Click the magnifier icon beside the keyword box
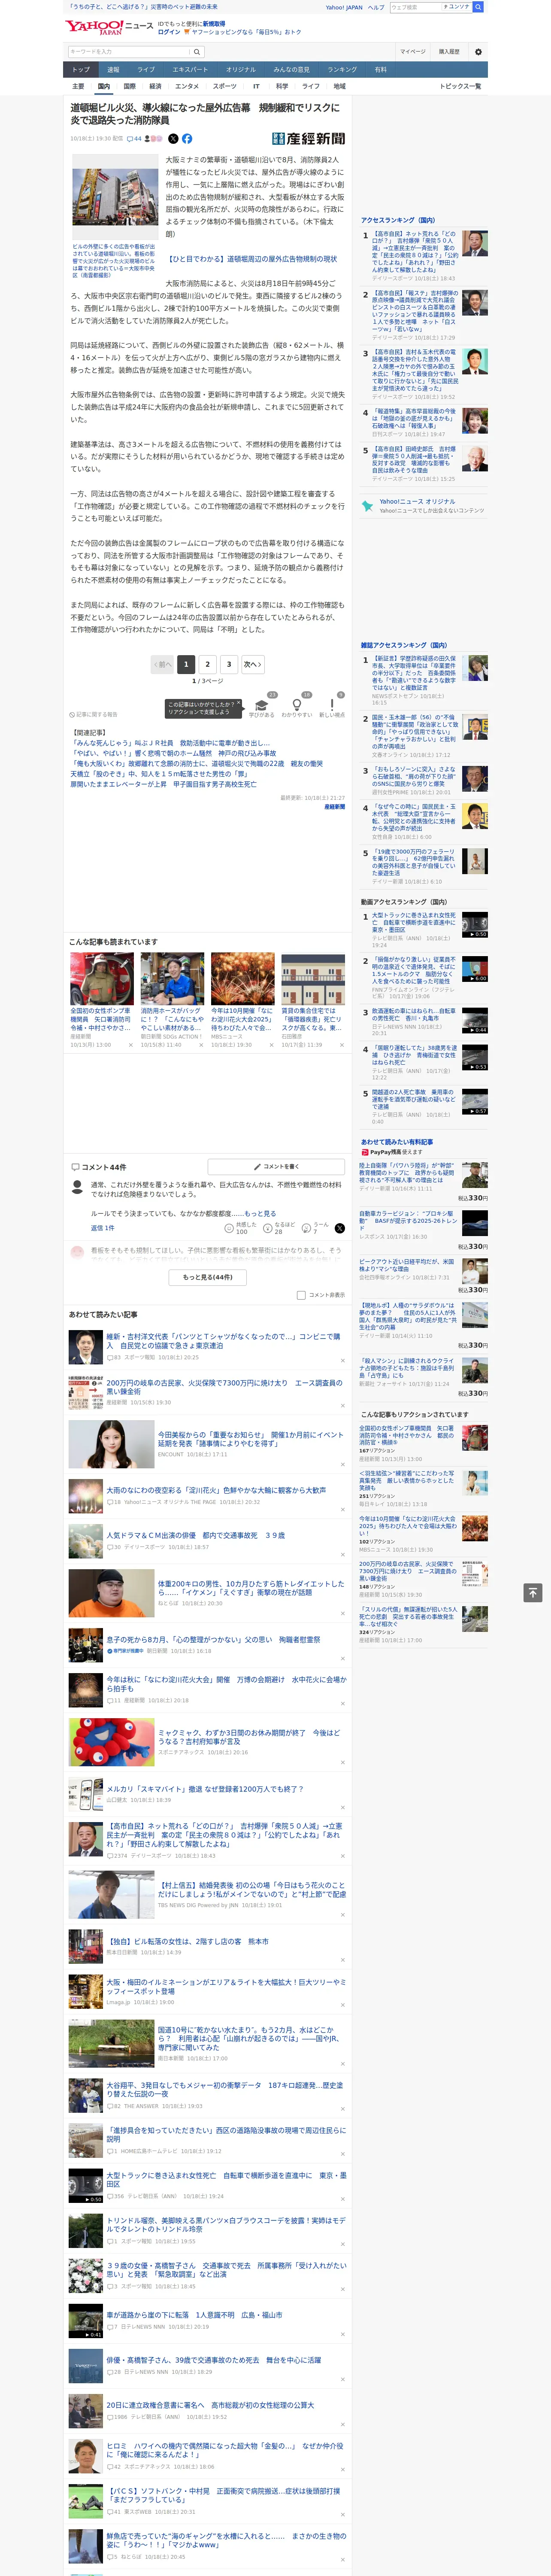 (x=197, y=52)
